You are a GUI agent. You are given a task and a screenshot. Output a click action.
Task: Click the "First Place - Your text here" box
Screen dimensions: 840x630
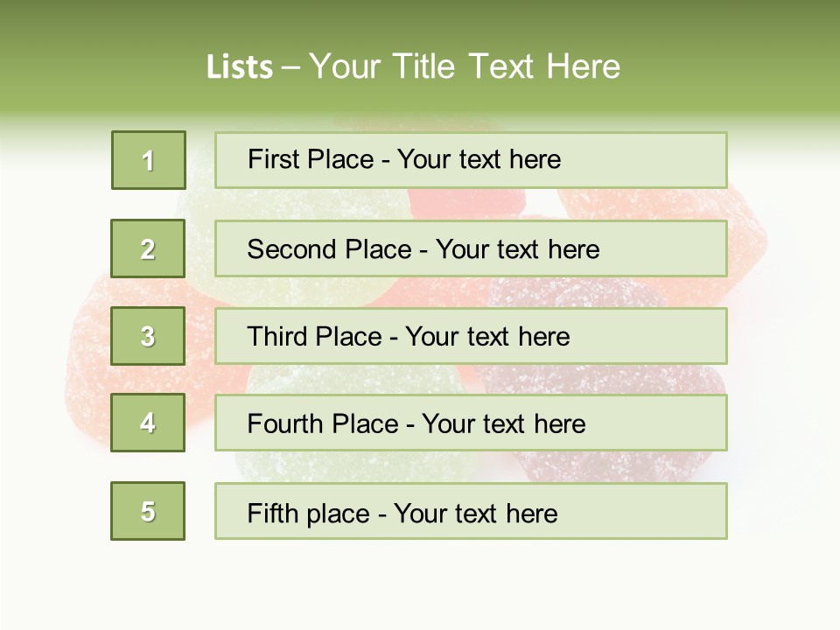(x=471, y=160)
